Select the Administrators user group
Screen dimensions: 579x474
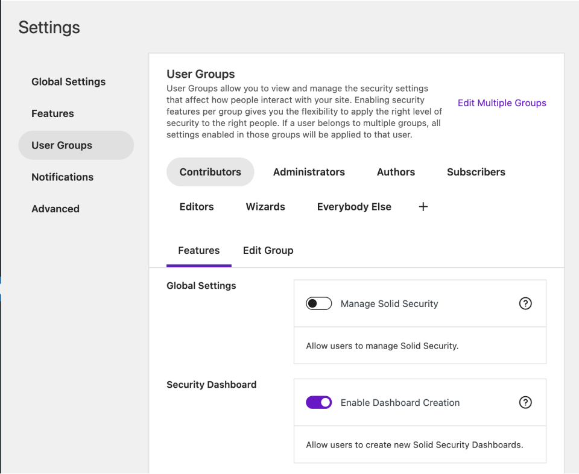309,172
